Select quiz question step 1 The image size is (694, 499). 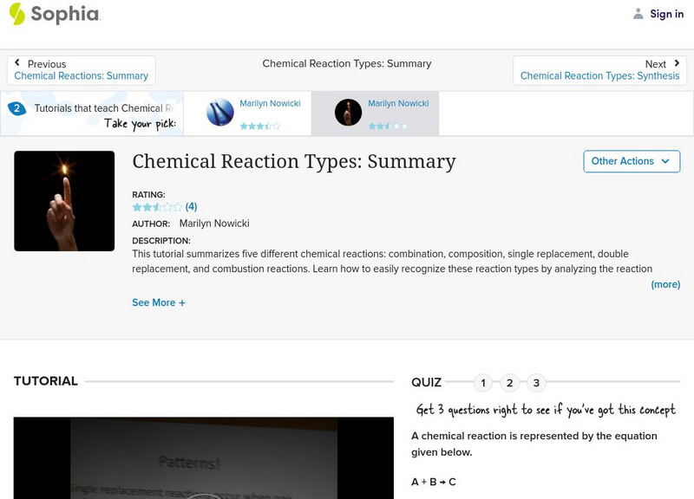[x=482, y=381]
